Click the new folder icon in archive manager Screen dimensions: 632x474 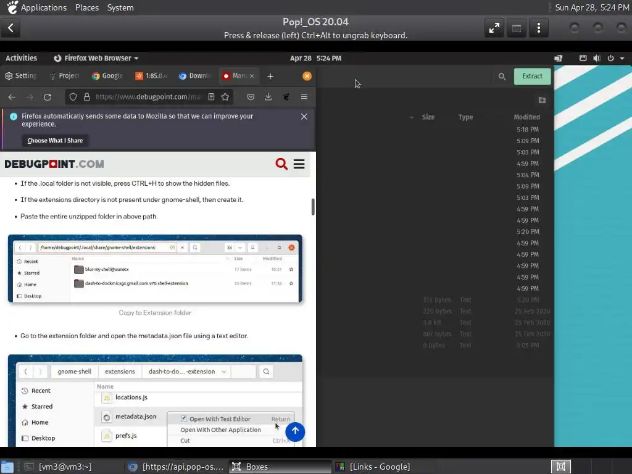point(542,100)
